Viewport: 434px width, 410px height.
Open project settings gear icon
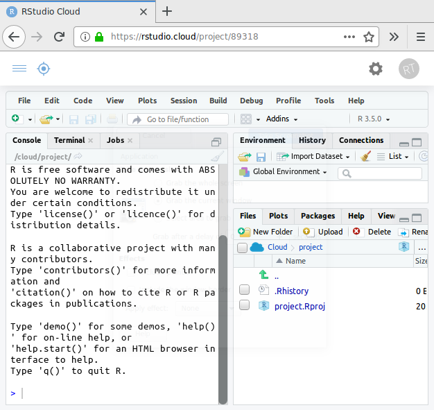point(376,69)
